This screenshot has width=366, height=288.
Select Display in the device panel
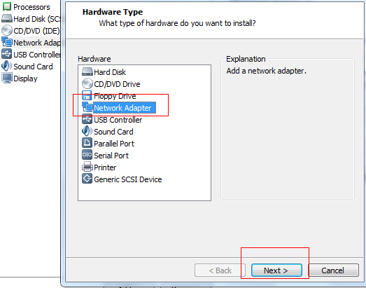25,78
